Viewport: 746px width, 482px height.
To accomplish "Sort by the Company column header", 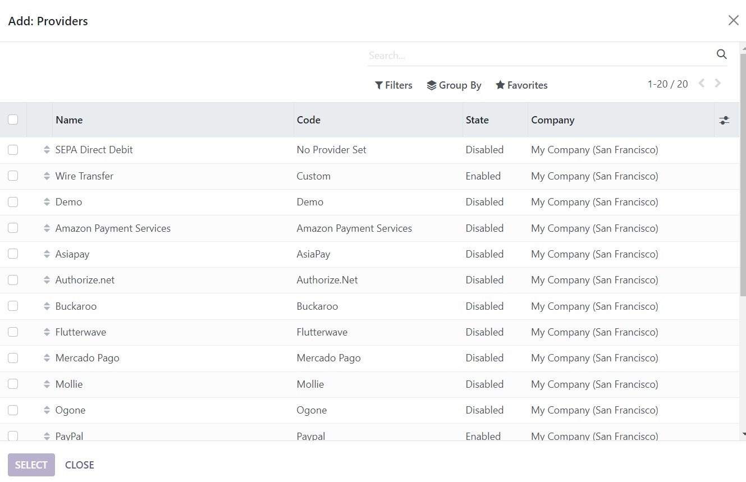I will click(621, 120).
